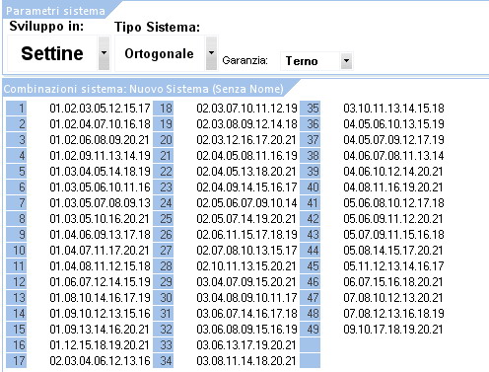Screen dimensions: 489x372
Task: Select combination 02.03.07.10.11.12.19
Action: tap(246, 109)
